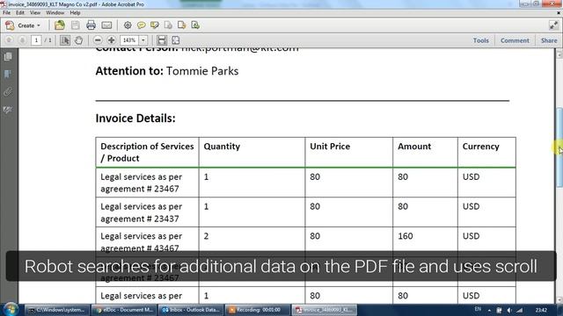Click the 143% zoom value field
This screenshot has width=563, height=316.
129,40
